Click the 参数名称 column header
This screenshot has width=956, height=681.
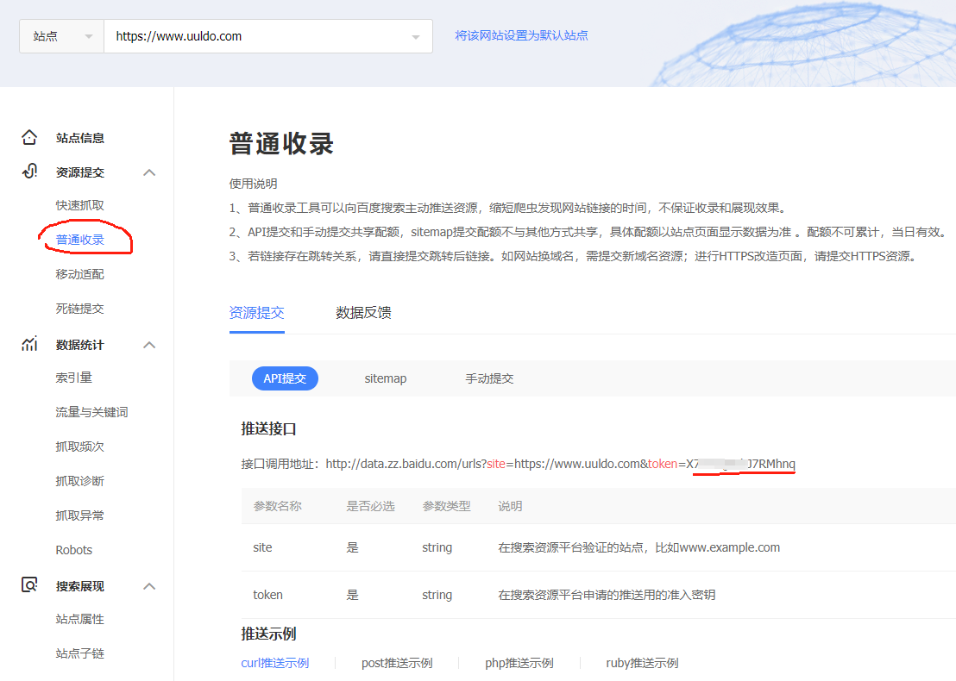[278, 506]
